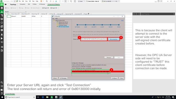Open the database activity in the sidebar
Image resolution: width=176 pixels, height=99 pixels.
[x=2, y=8]
